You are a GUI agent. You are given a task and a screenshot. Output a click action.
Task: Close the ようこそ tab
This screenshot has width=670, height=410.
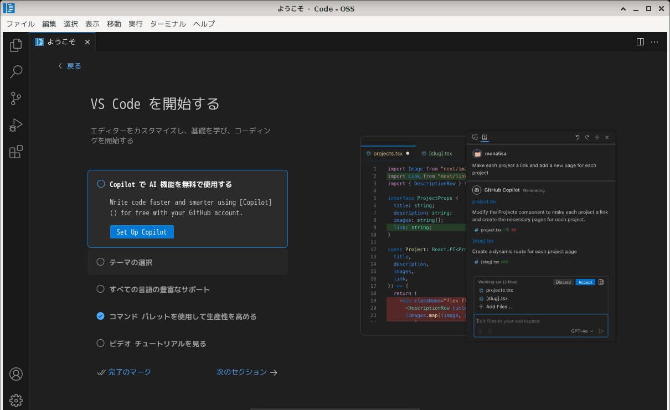coord(87,42)
